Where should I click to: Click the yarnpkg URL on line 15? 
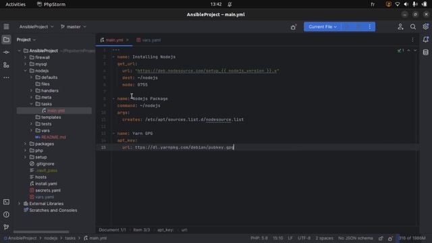(x=184, y=147)
